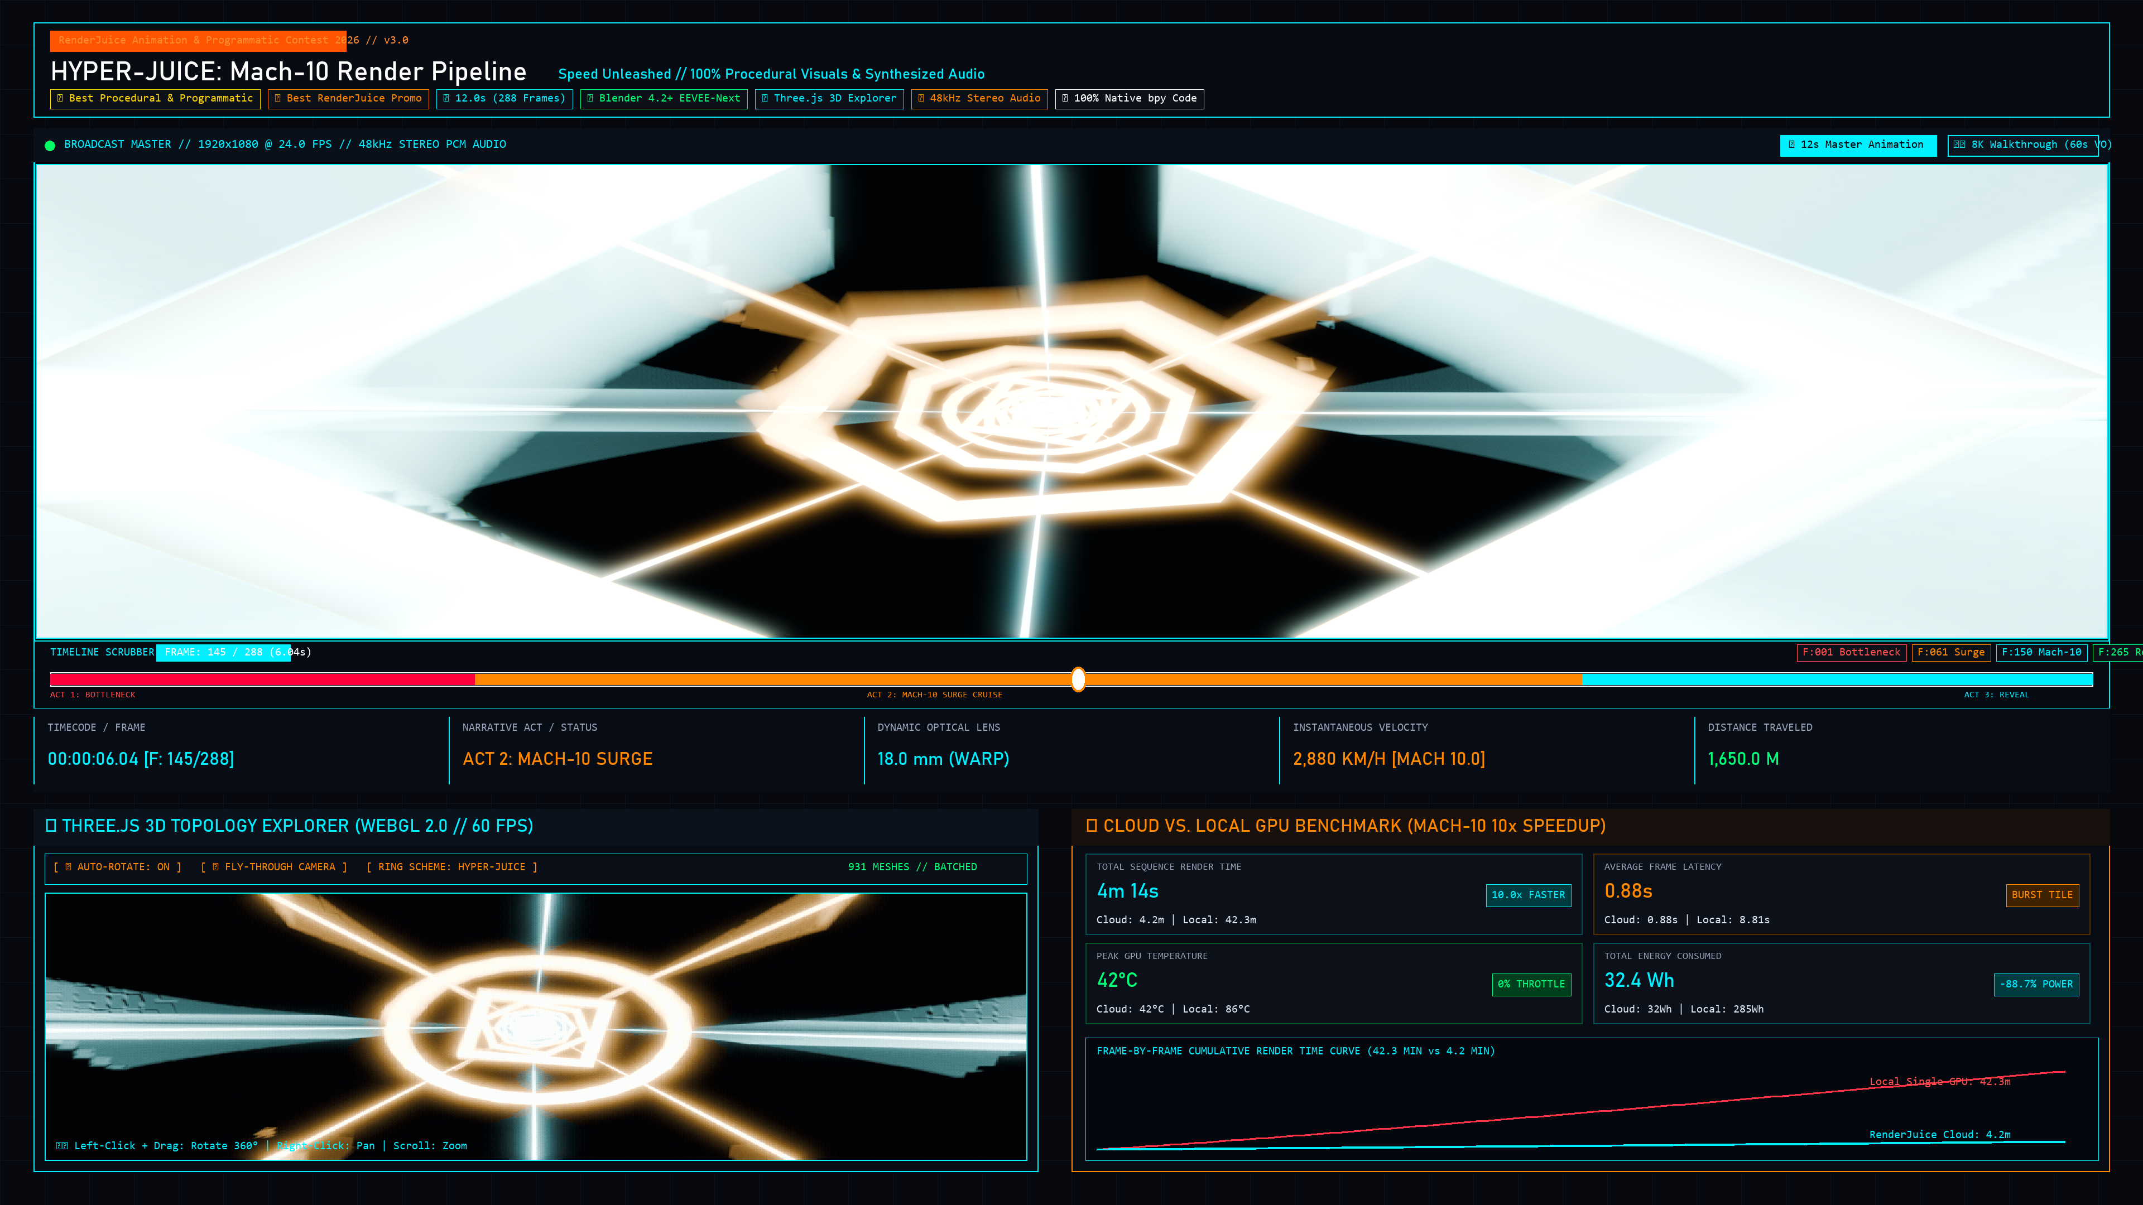Select the Three.js 3D Explorer tag

click(829, 99)
